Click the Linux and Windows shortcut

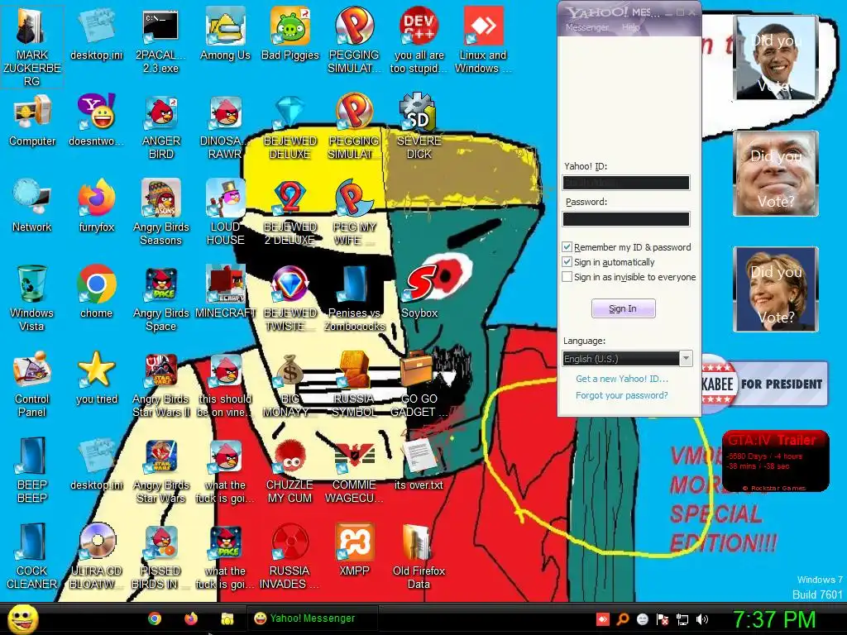[x=483, y=41]
